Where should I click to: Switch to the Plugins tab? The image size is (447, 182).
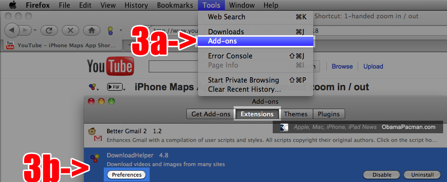tap(329, 114)
